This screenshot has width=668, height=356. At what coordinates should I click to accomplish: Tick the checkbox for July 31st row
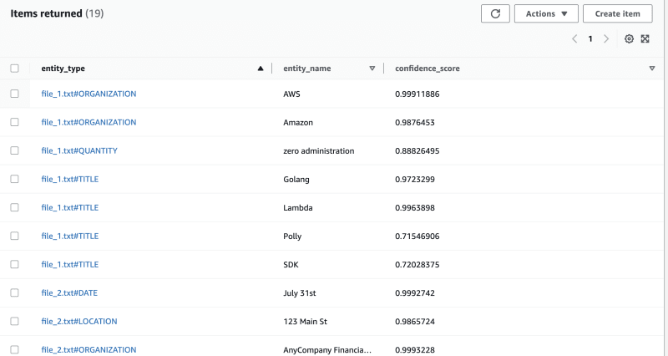(x=14, y=292)
